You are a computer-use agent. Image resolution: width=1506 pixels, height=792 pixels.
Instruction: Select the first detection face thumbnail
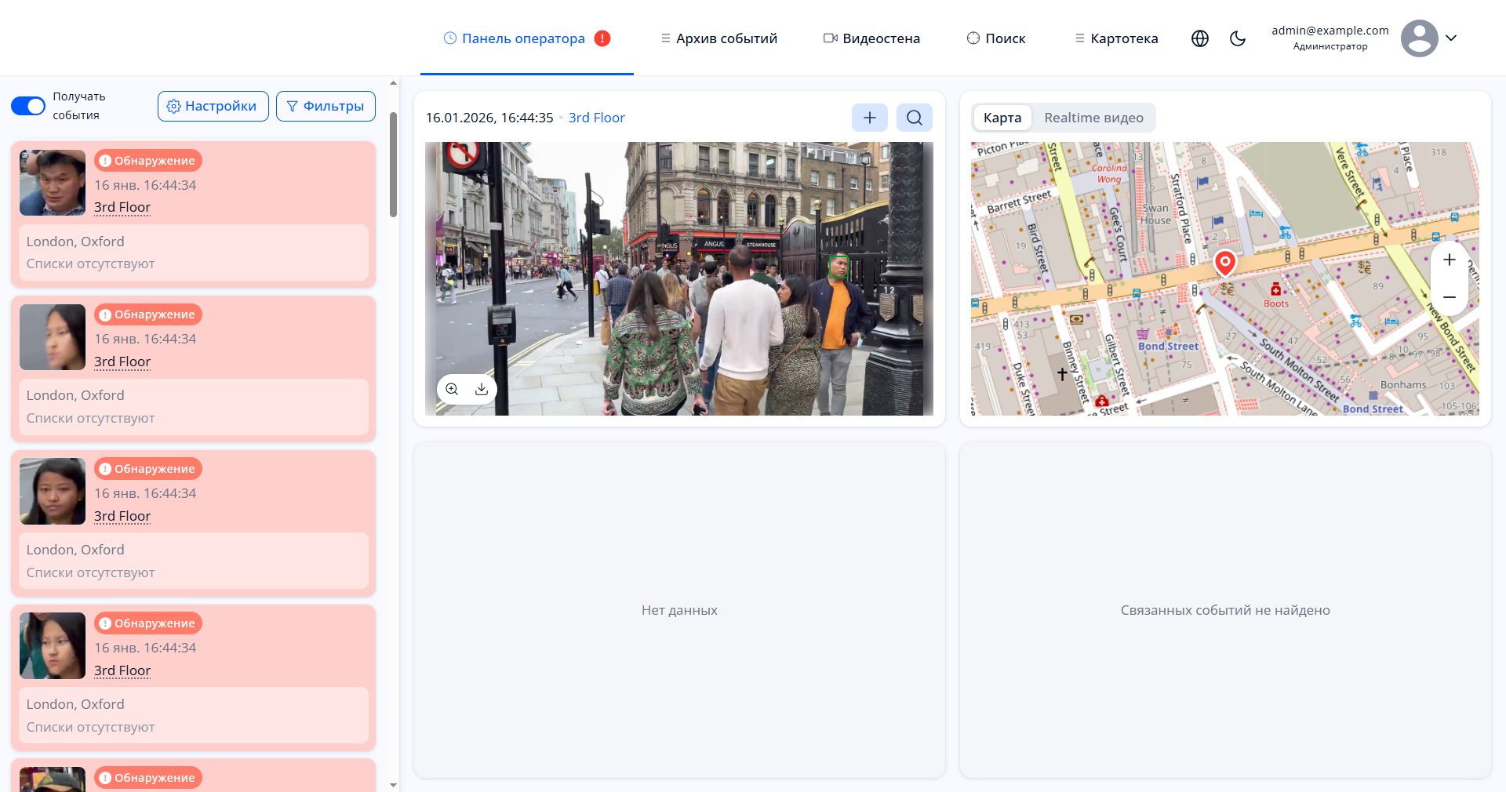[x=53, y=183]
